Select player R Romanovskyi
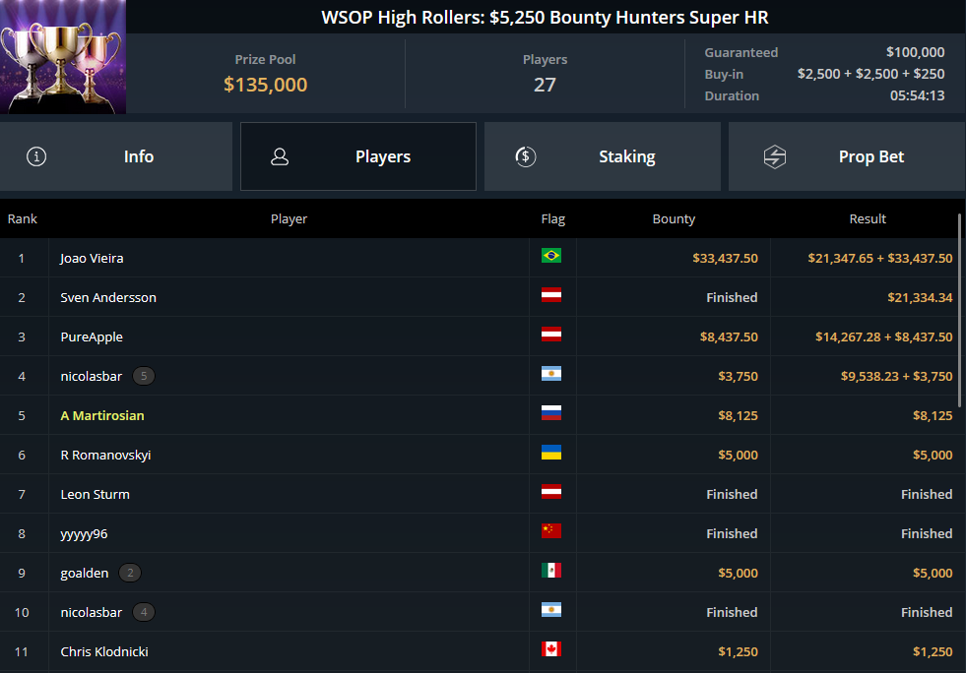This screenshot has height=673, width=966. click(106, 455)
